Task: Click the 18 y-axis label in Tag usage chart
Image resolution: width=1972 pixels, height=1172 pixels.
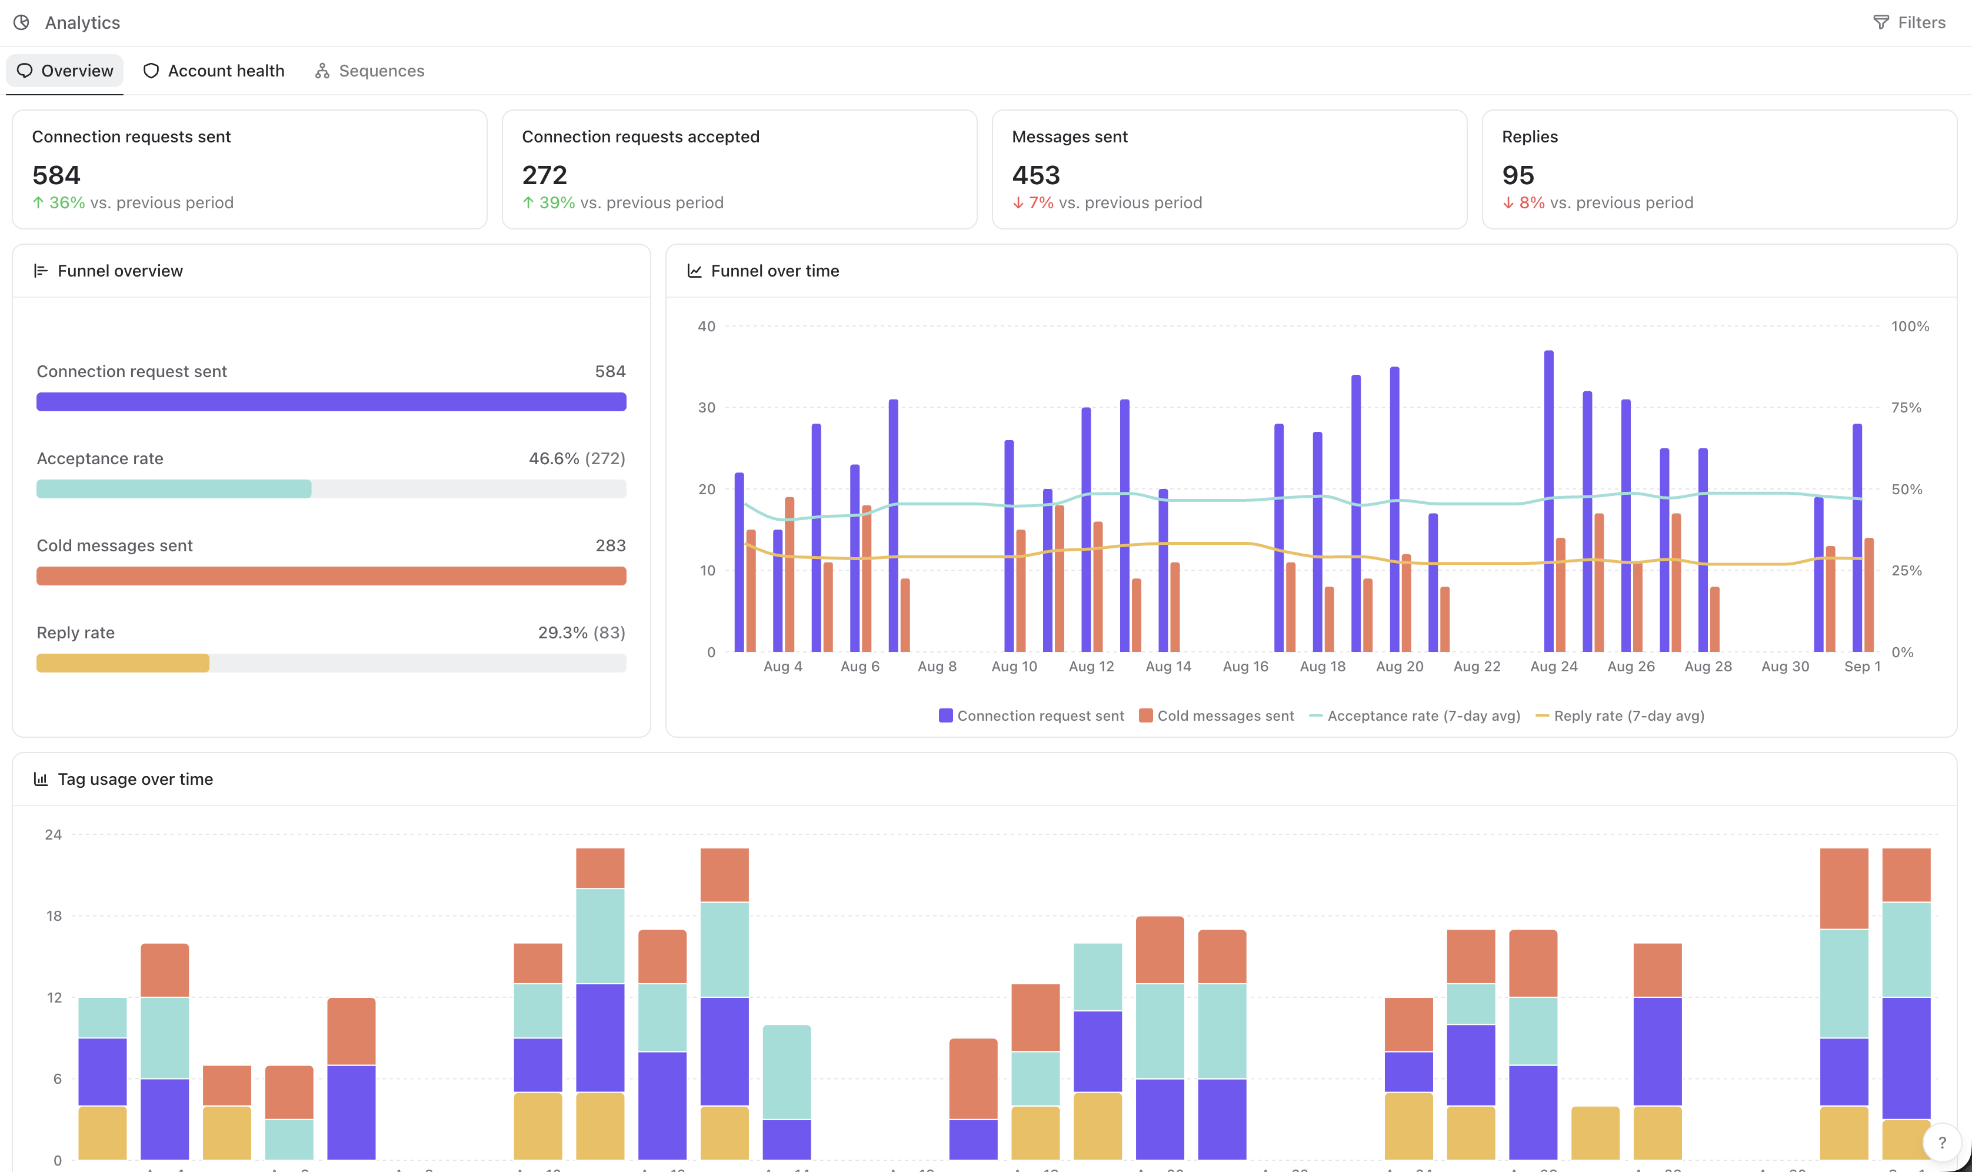Action: click(x=54, y=916)
